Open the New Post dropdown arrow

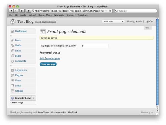tap(122, 22)
